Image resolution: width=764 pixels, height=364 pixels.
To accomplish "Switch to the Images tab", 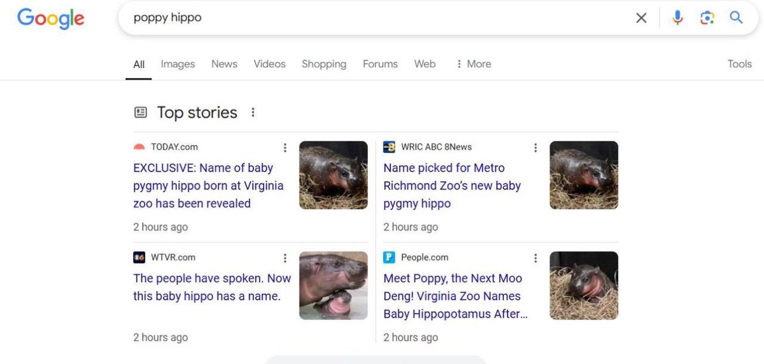I will (178, 64).
